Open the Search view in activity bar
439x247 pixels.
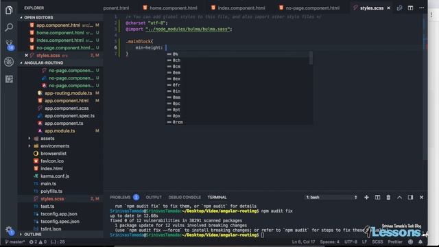tap(9, 27)
